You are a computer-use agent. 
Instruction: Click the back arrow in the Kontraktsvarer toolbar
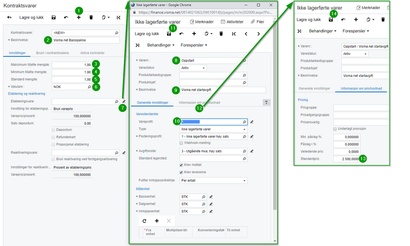pos(9,18)
